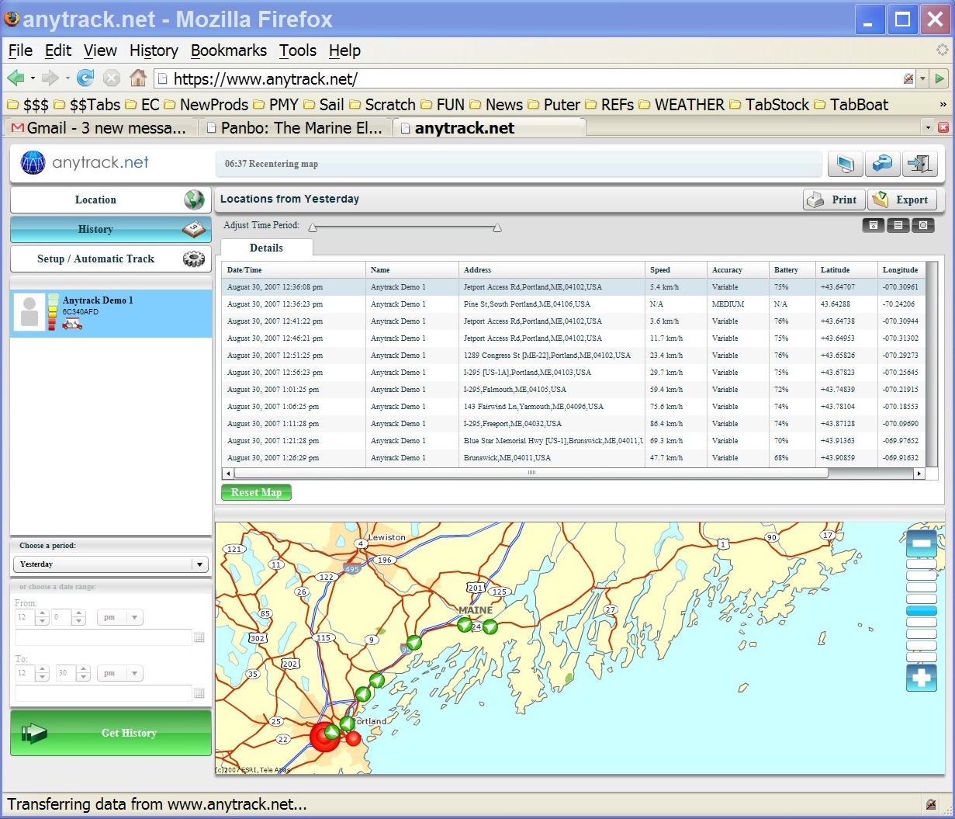
Task: Open the Bookmarks menu in the menu bar
Action: coord(229,50)
